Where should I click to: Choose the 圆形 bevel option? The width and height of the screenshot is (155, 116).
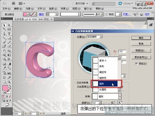click(x=105, y=84)
